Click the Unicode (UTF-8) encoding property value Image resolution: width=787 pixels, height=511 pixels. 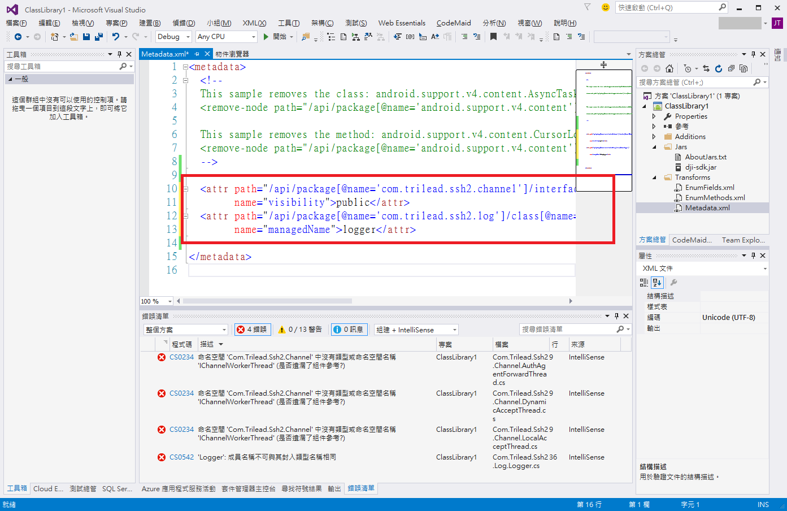[x=734, y=318]
